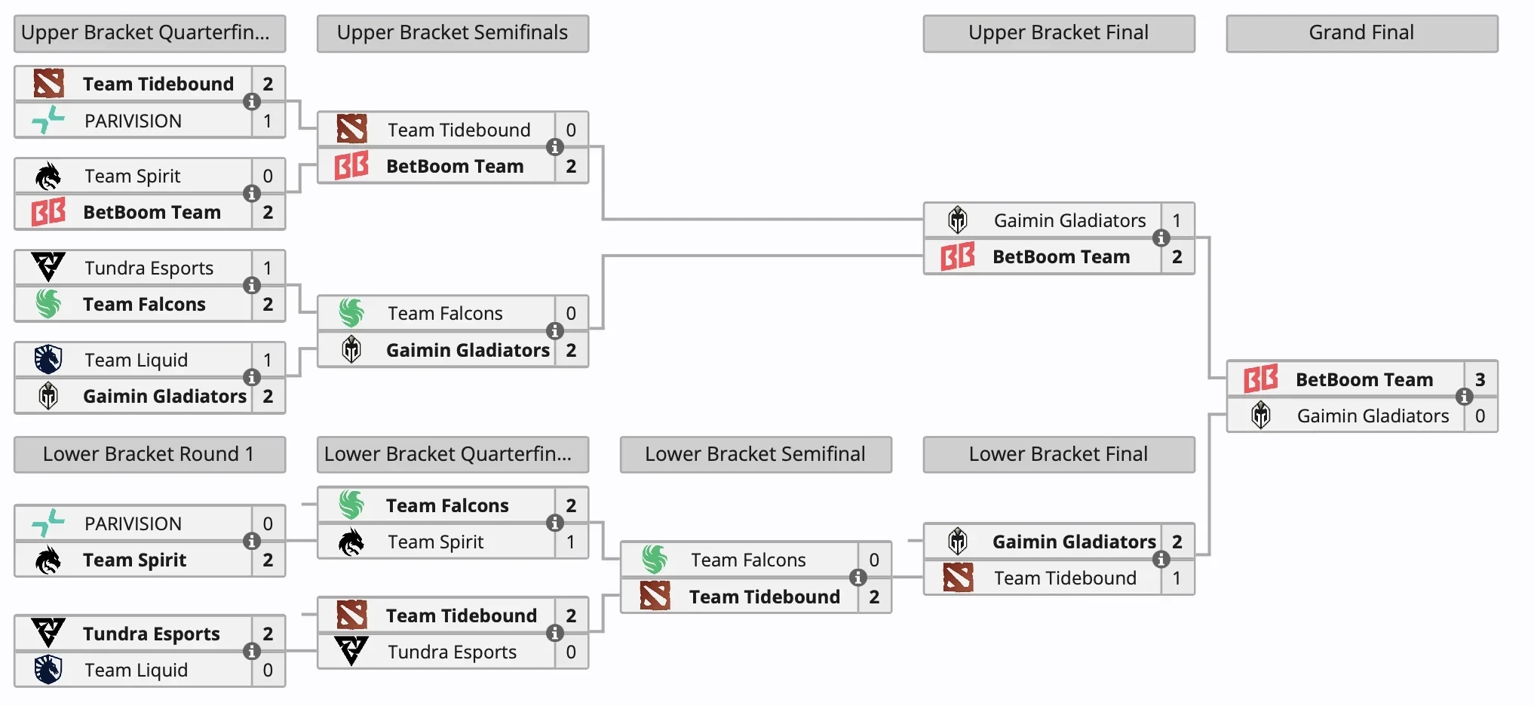The image size is (1534, 706).
Task: Click BetBoom Team logo in Grand Final
Action: [x=1260, y=379]
